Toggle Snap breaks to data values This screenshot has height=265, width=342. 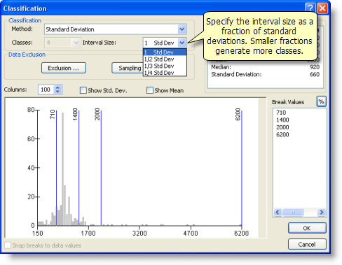[x=8, y=245]
